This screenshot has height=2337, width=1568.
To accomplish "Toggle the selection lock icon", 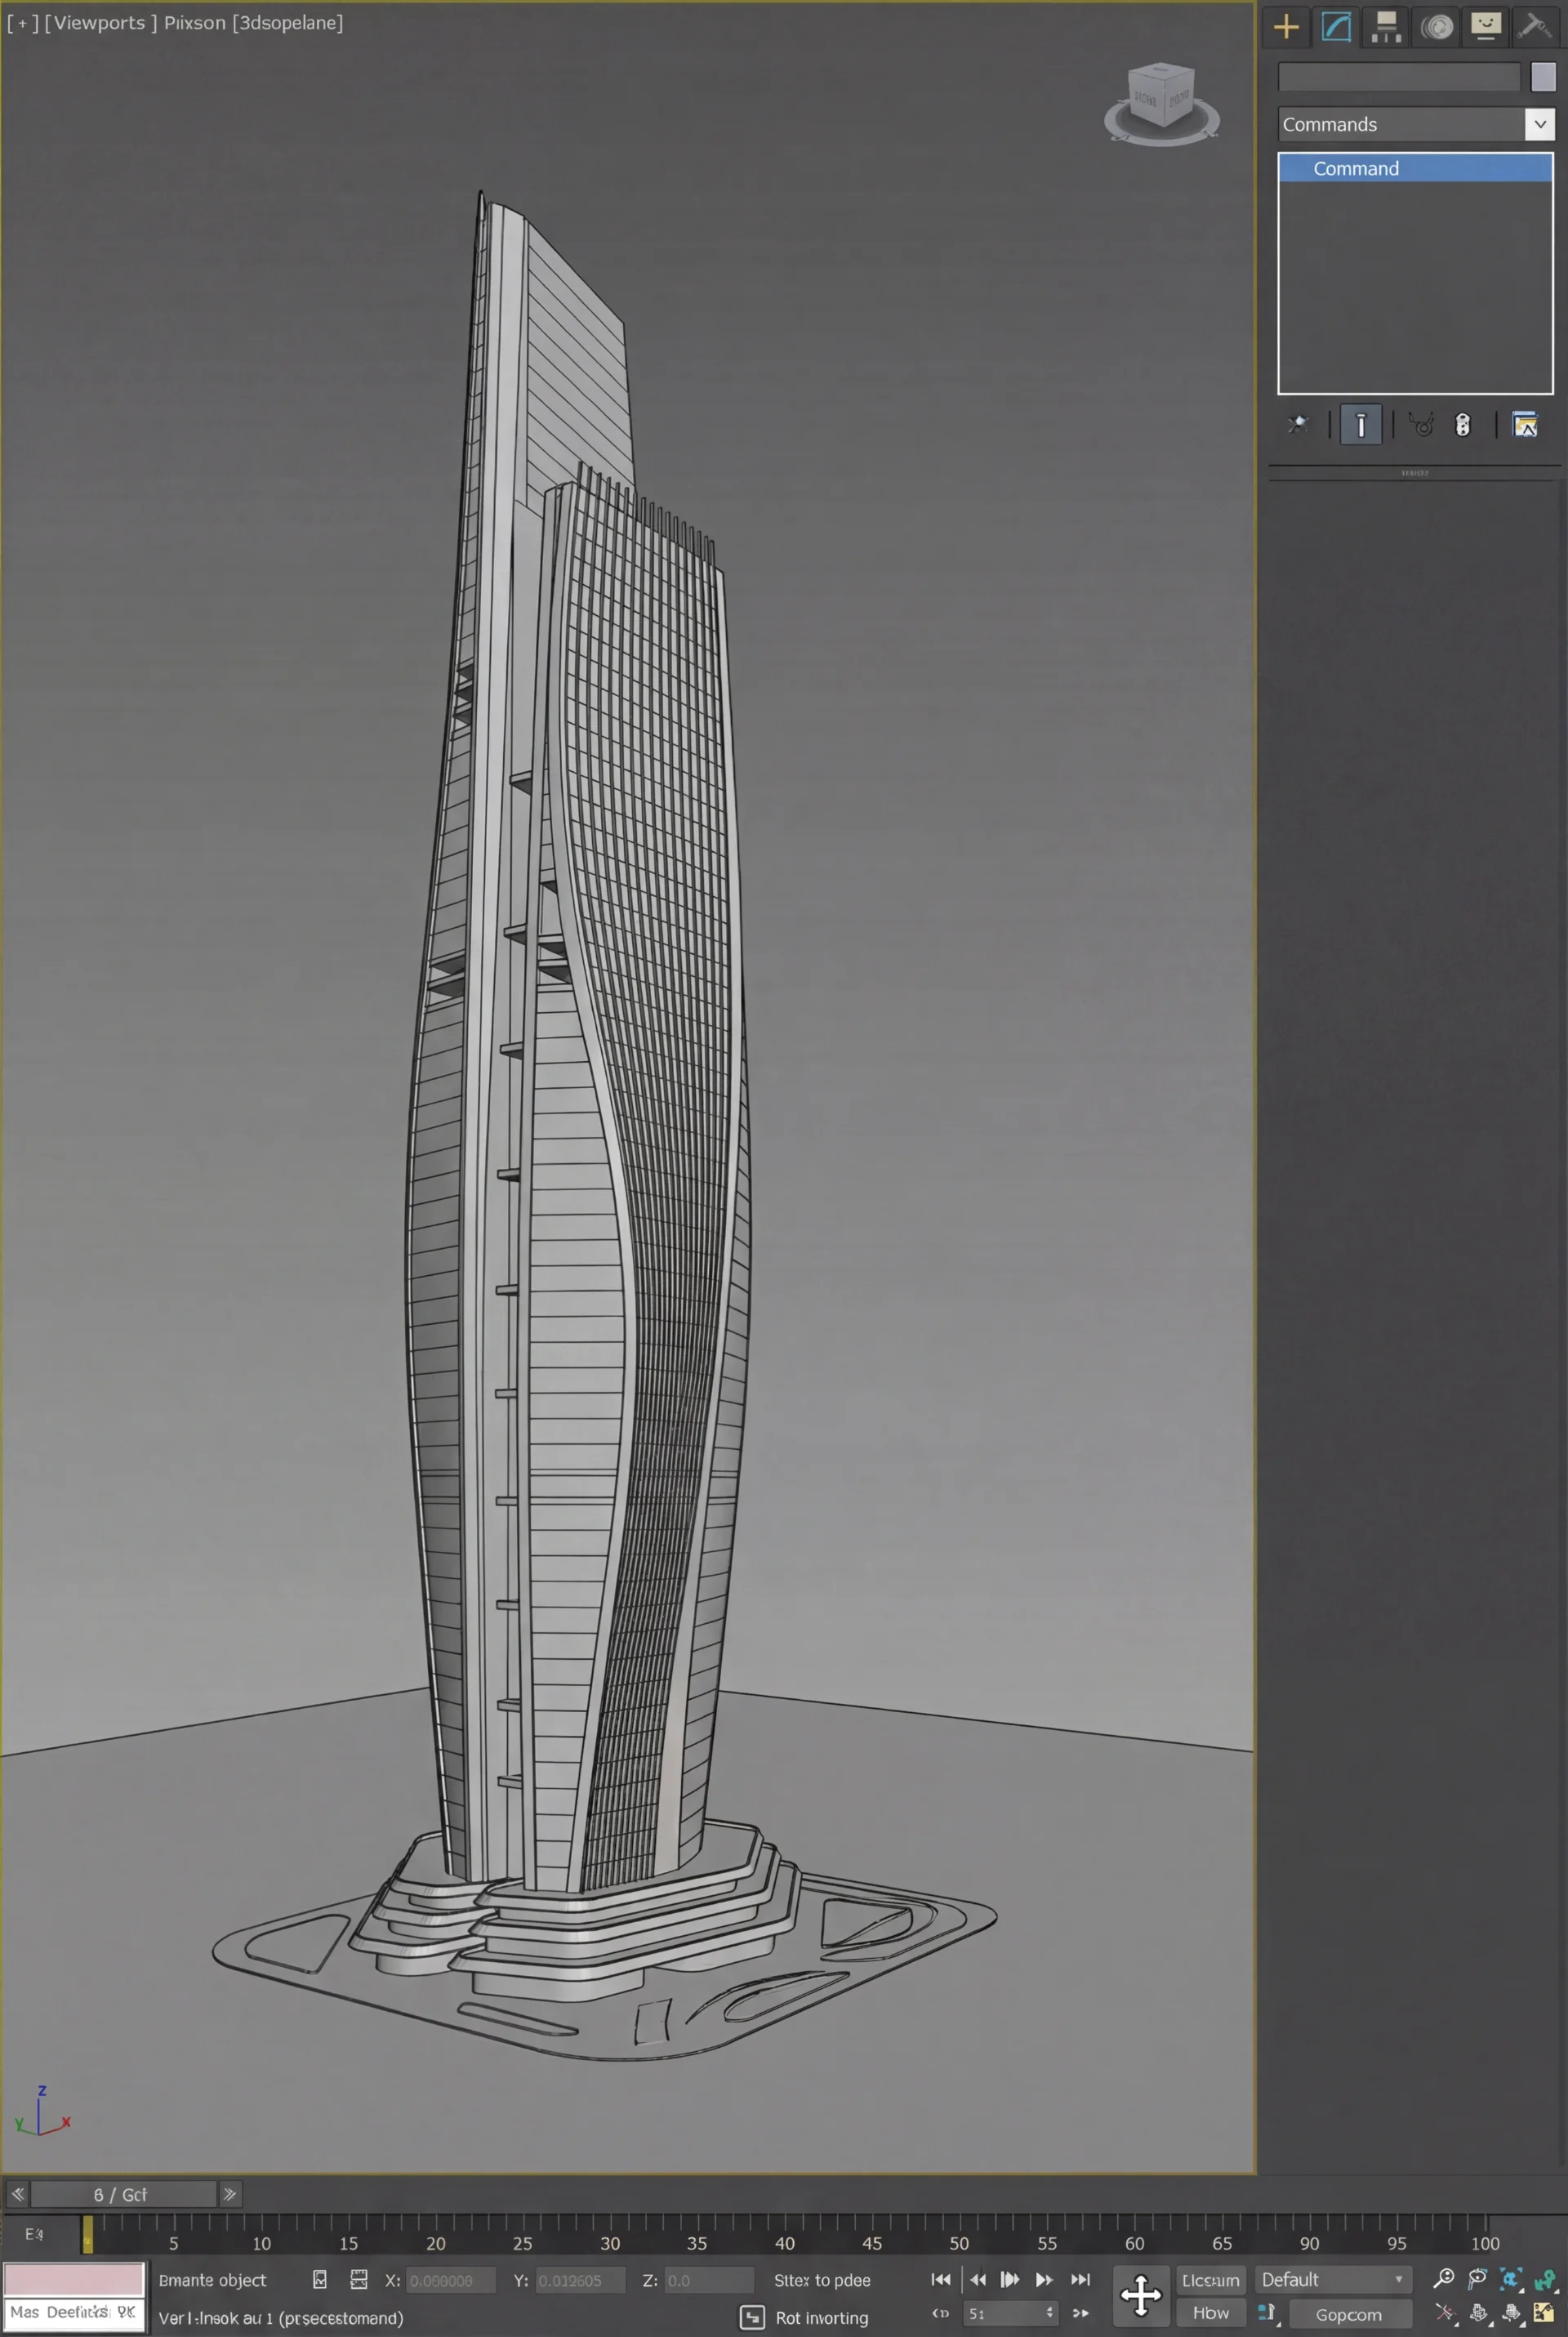I will pyautogui.click(x=320, y=2279).
